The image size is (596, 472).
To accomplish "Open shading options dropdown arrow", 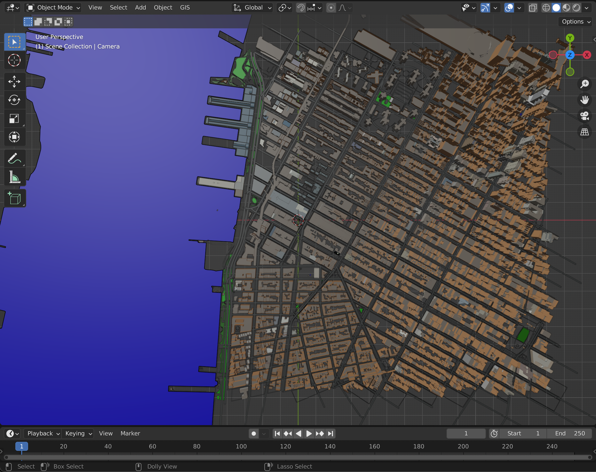I will (586, 8).
